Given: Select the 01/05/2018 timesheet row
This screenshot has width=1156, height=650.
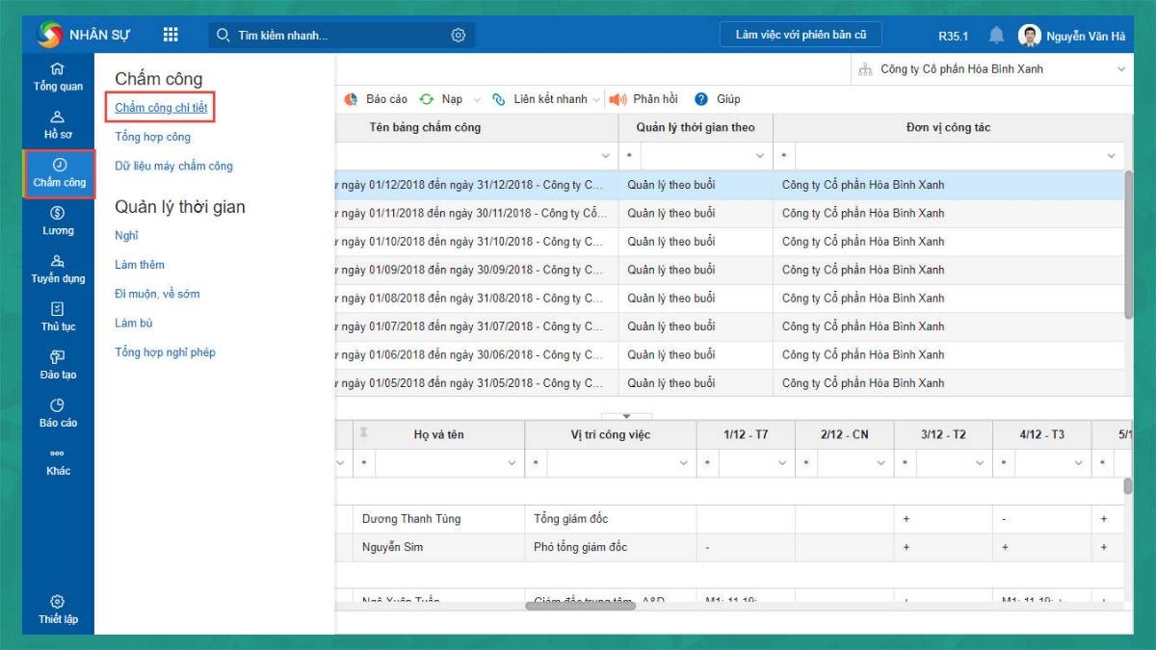Looking at the screenshot, I should pos(729,383).
